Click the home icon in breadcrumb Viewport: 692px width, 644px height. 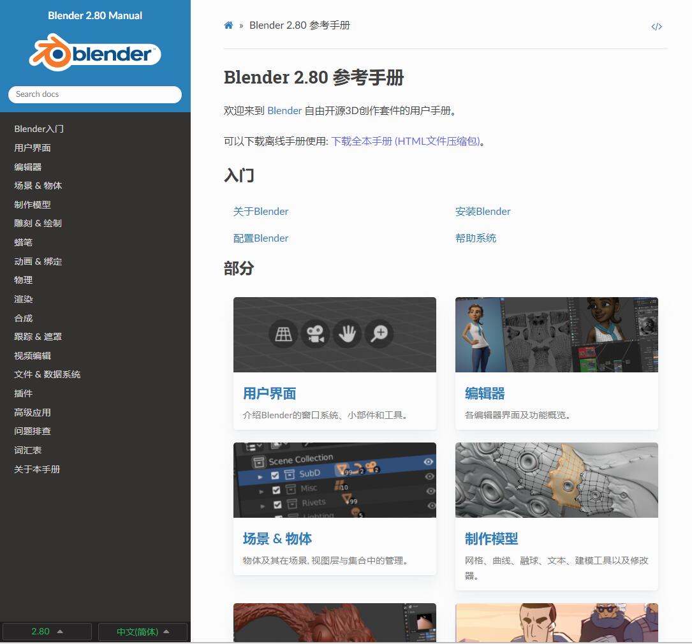pos(228,26)
